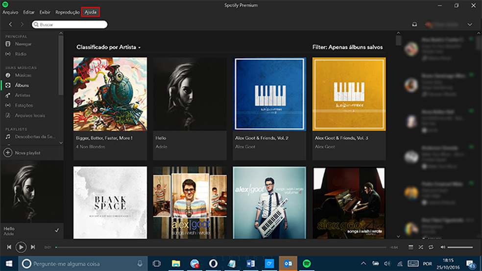Show hidden system tray icons
This screenshot has width=482, height=271.
click(x=363, y=264)
